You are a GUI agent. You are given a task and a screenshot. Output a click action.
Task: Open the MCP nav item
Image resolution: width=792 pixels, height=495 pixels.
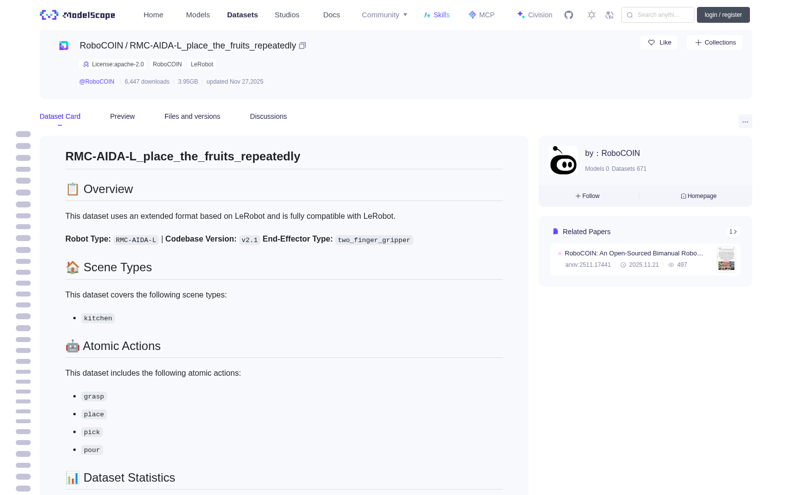click(482, 15)
